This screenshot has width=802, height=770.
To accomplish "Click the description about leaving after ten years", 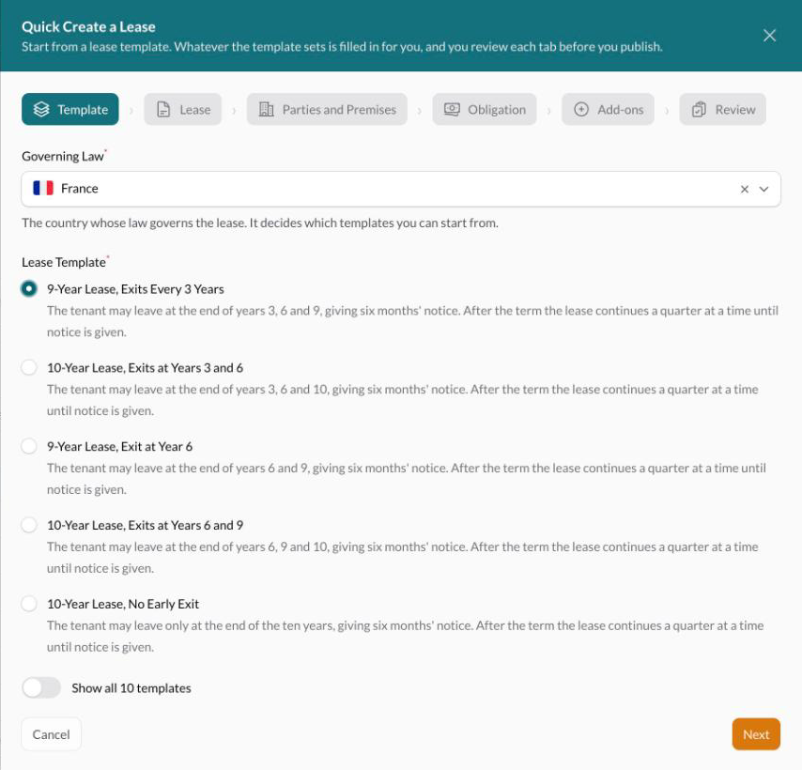I will click(405, 636).
